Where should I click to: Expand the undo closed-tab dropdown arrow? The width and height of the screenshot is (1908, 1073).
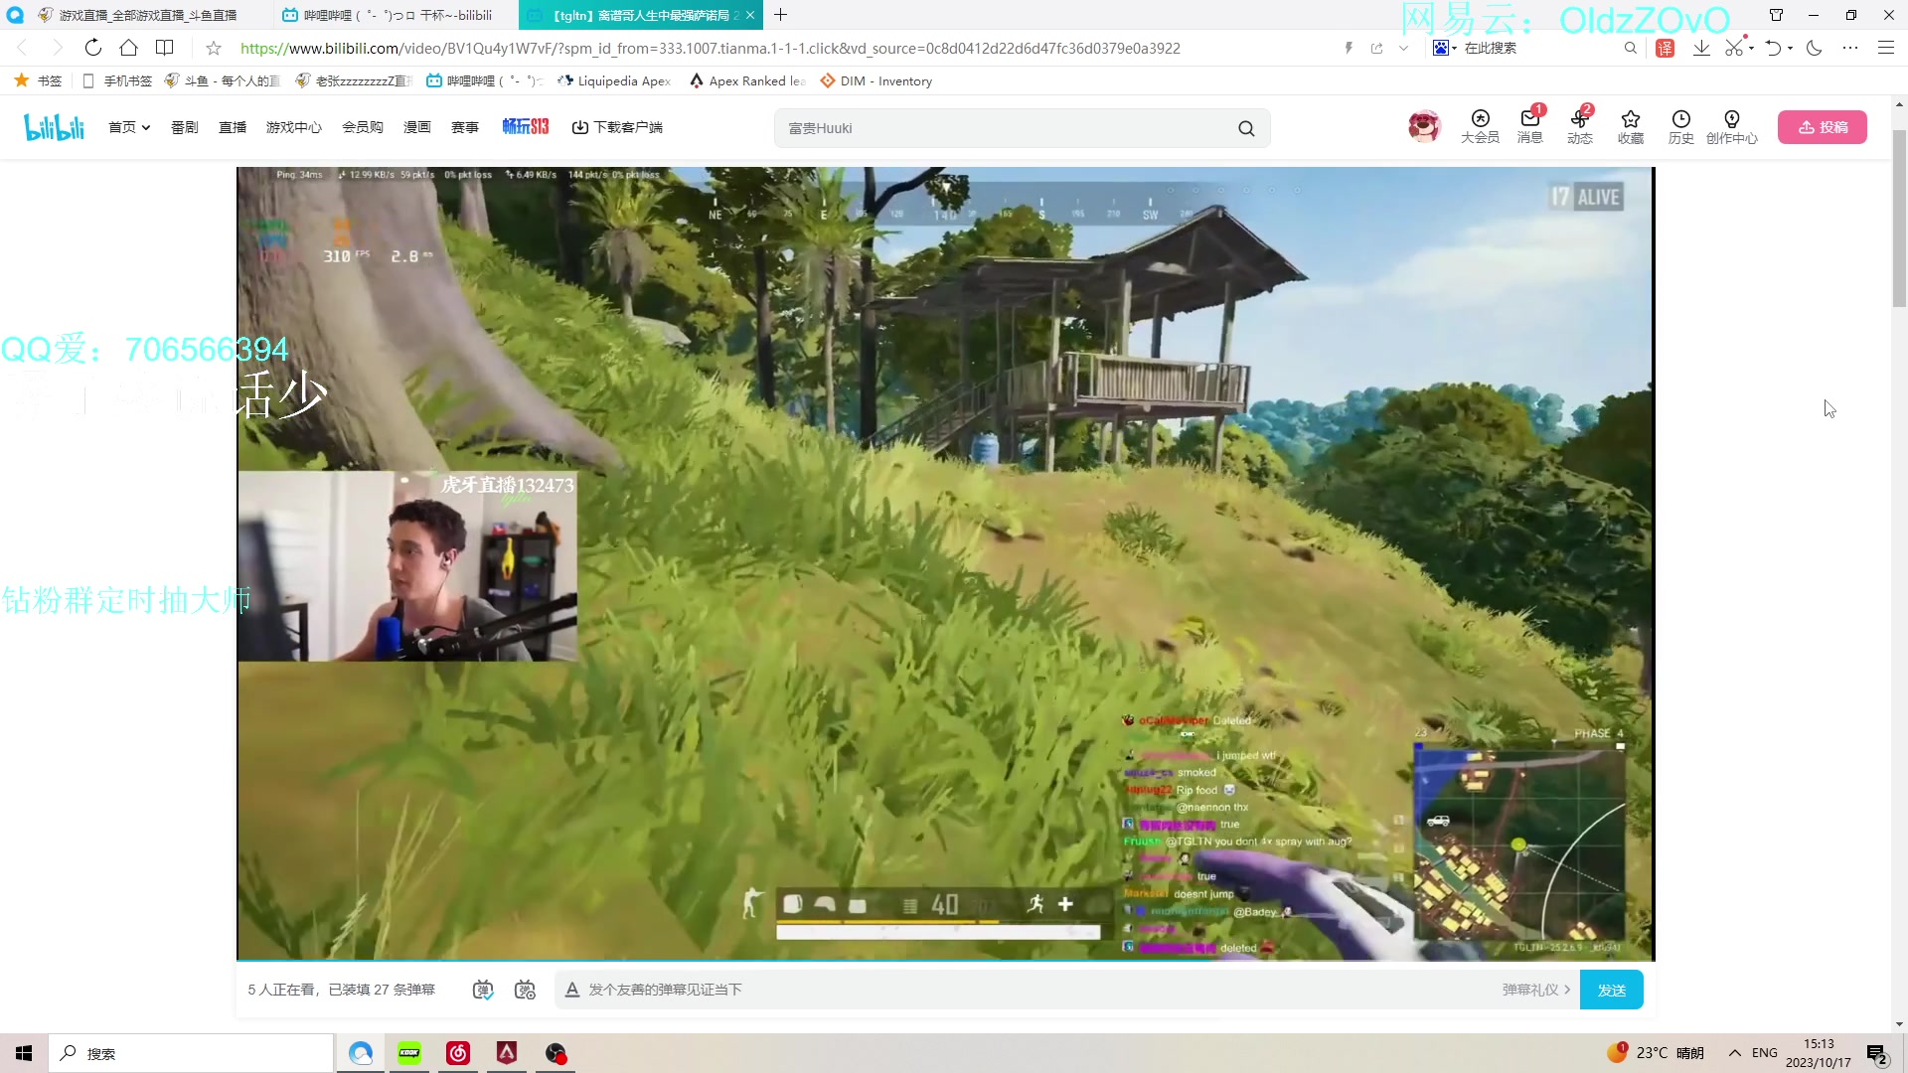(x=1791, y=48)
